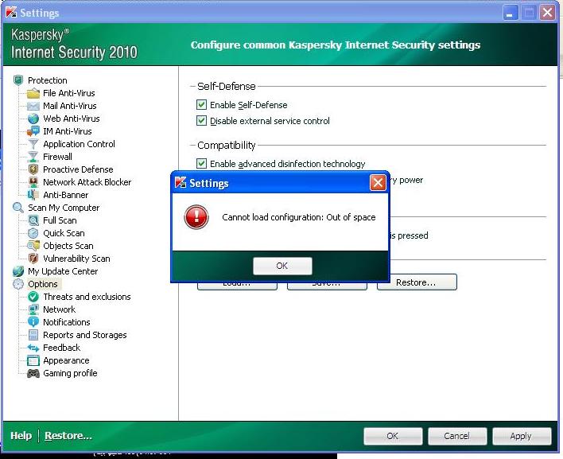Open Threats and exclusions section
This screenshot has width=563, height=459.
[x=87, y=297]
